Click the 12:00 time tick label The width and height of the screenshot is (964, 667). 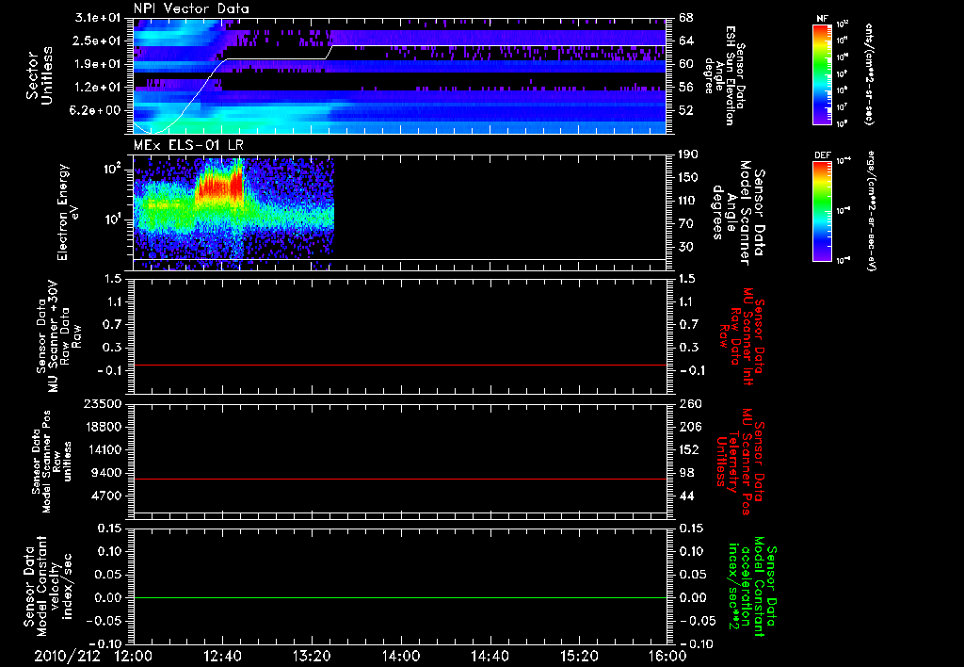(134, 656)
